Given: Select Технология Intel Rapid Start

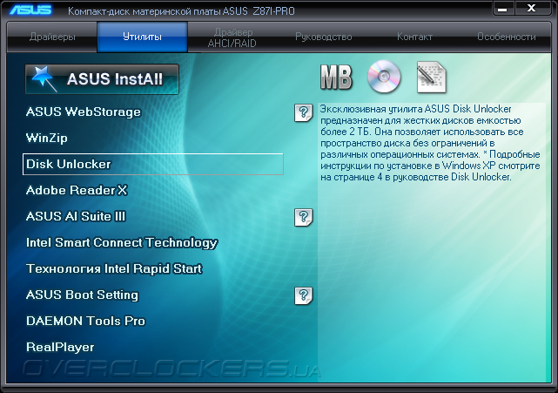Looking at the screenshot, I should [114, 268].
